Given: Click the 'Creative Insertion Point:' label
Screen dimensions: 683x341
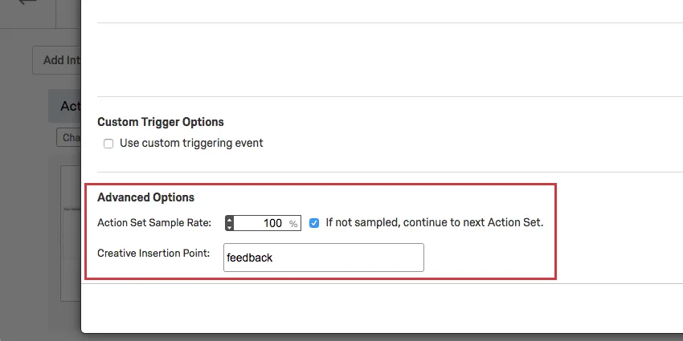Looking at the screenshot, I should point(153,254).
